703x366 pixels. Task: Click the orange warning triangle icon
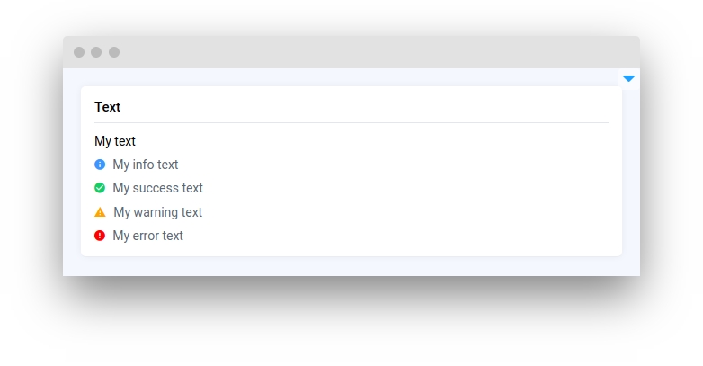[100, 212]
